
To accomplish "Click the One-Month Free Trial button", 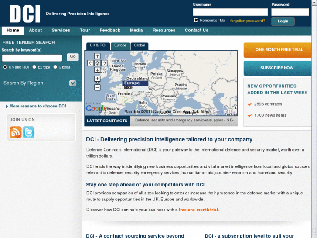I will tap(278, 50).
